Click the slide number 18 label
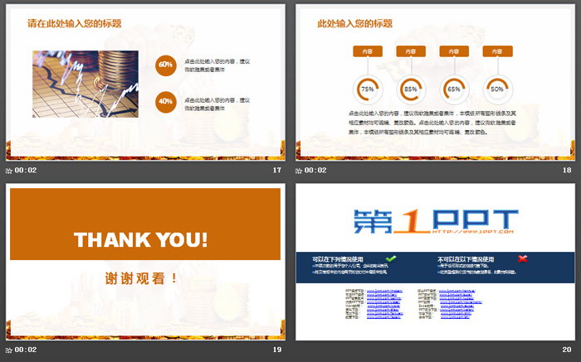The image size is (581, 362). tap(567, 170)
